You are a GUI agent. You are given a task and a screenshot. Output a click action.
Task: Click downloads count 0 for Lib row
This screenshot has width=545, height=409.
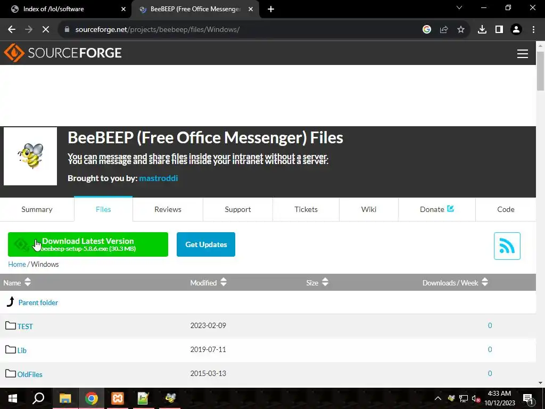tap(490, 349)
